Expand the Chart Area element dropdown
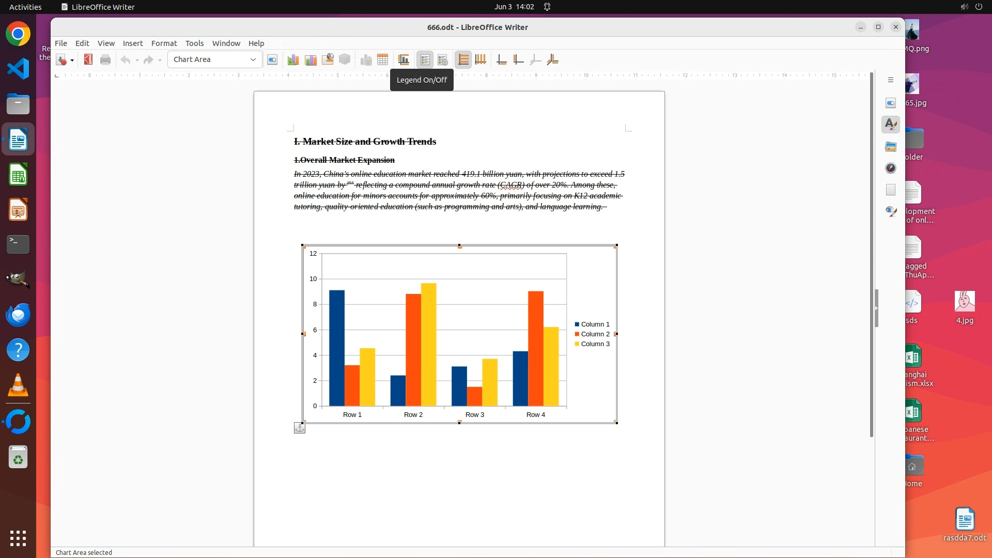 (253, 60)
